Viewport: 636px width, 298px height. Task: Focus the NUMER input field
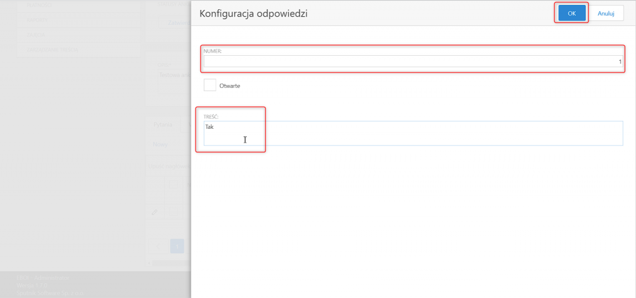[413, 61]
